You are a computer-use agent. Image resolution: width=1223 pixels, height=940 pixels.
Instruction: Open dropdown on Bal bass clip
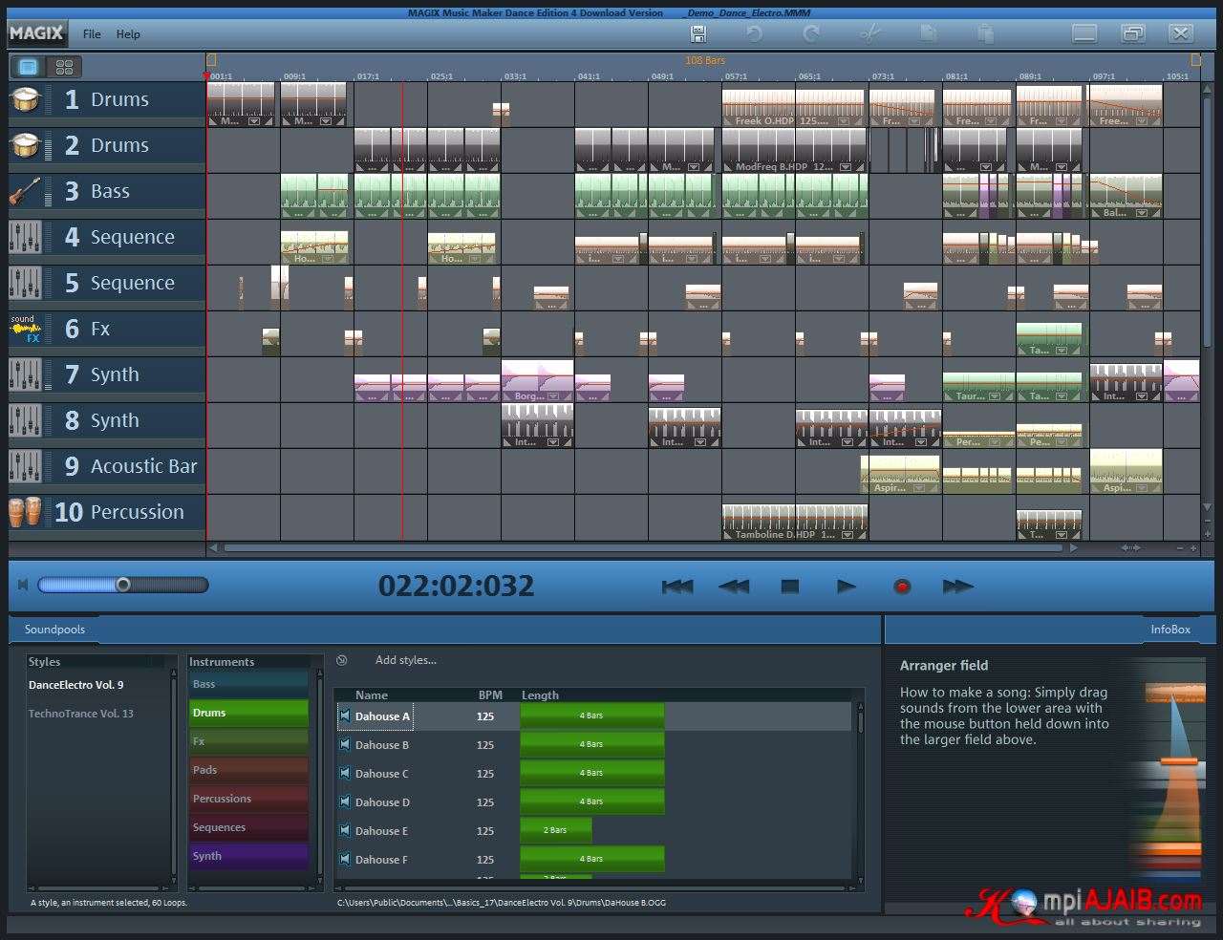pos(1142,213)
